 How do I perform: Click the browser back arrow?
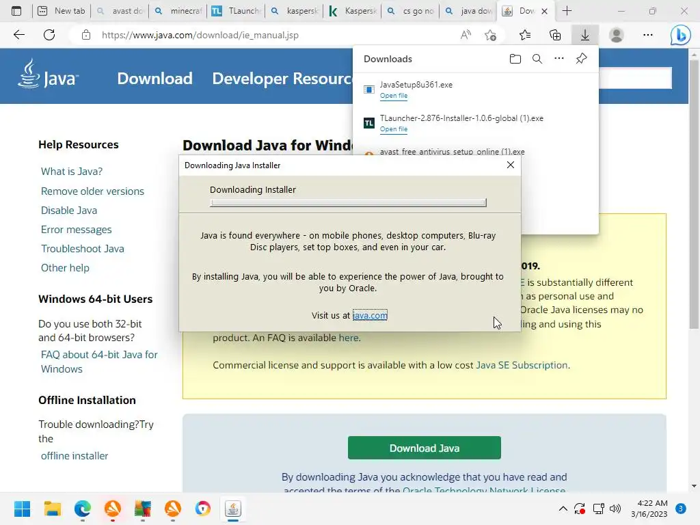[x=18, y=35]
